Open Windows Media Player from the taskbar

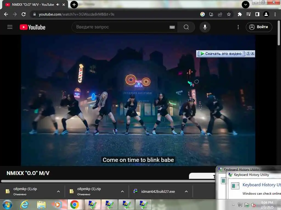[58, 205]
